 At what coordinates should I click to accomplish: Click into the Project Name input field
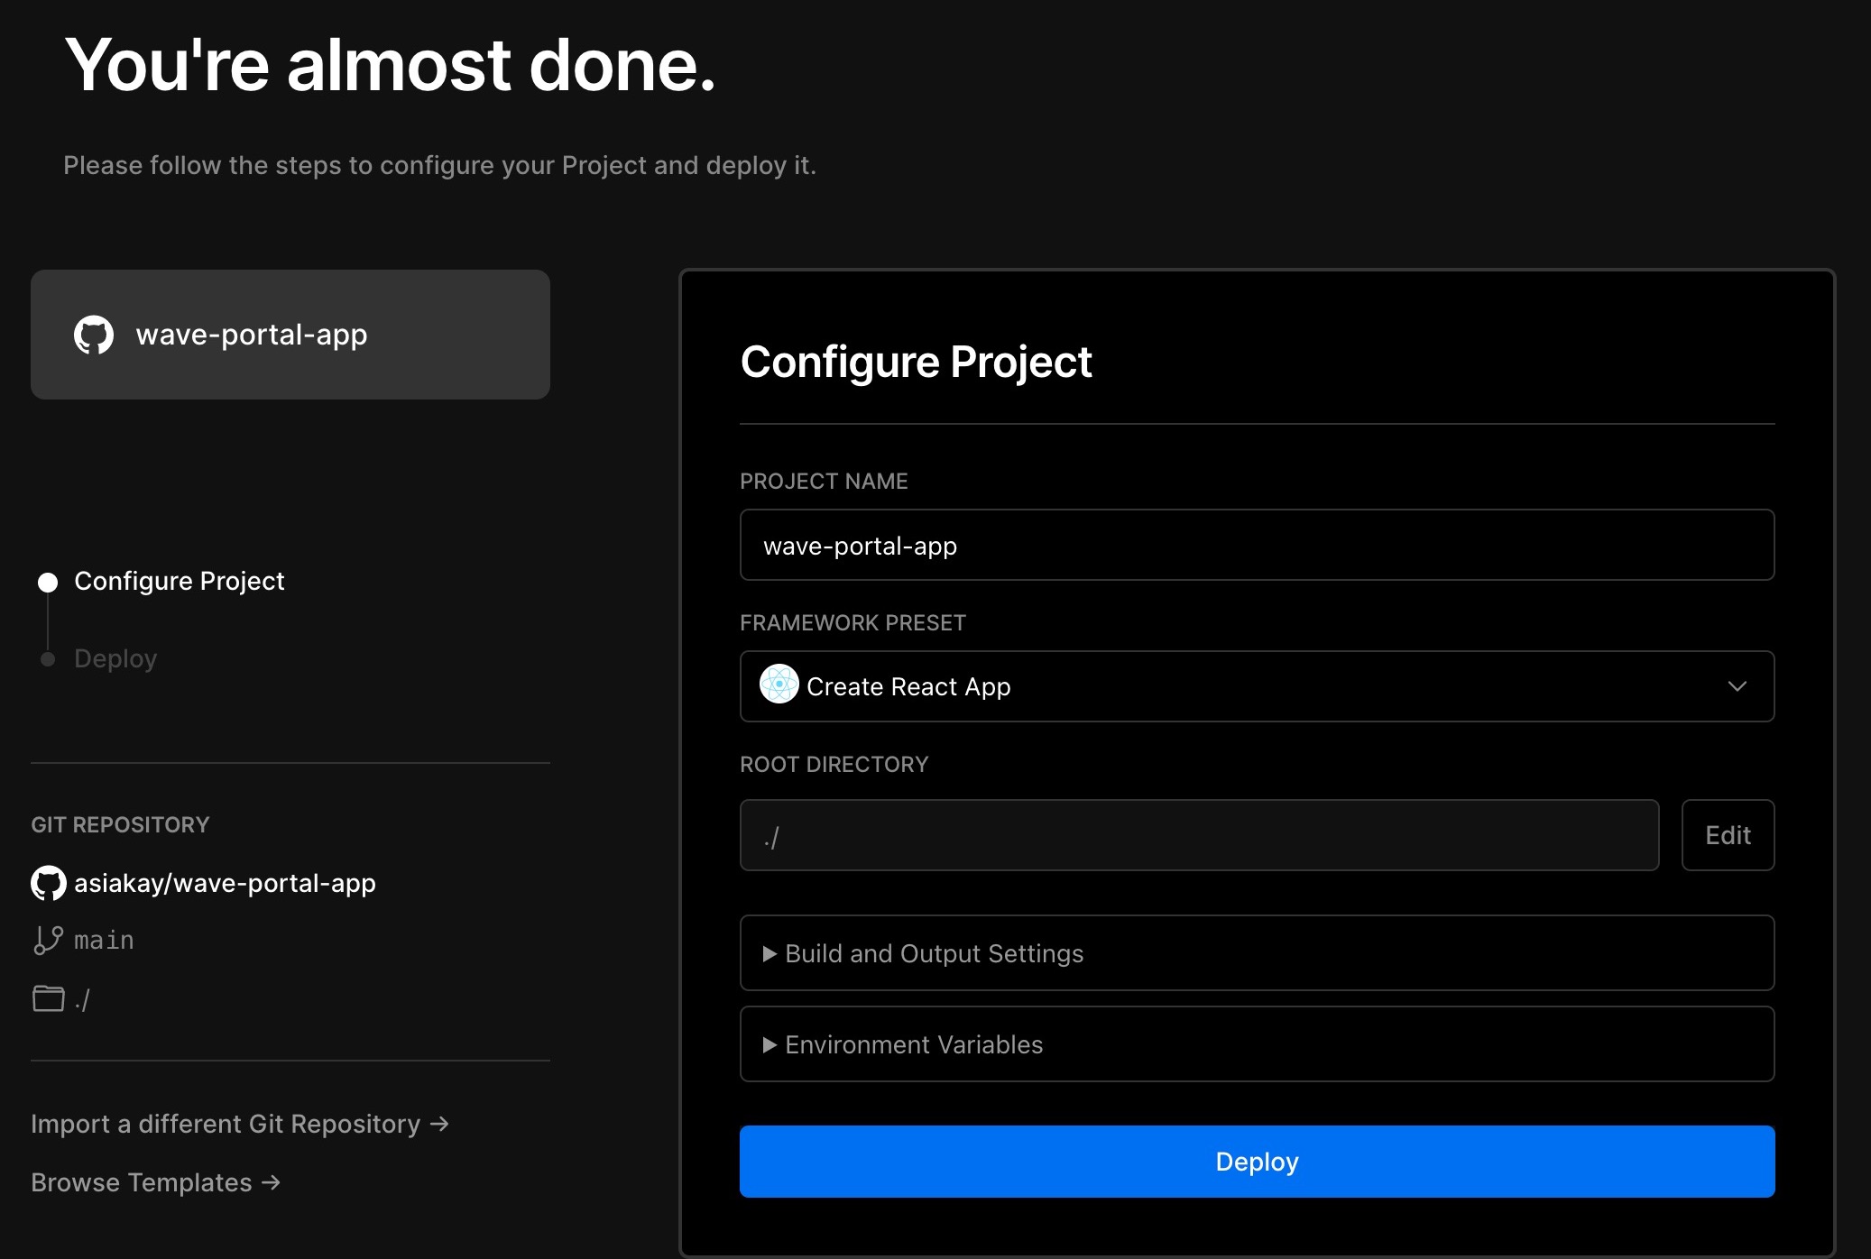(1256, 545)
